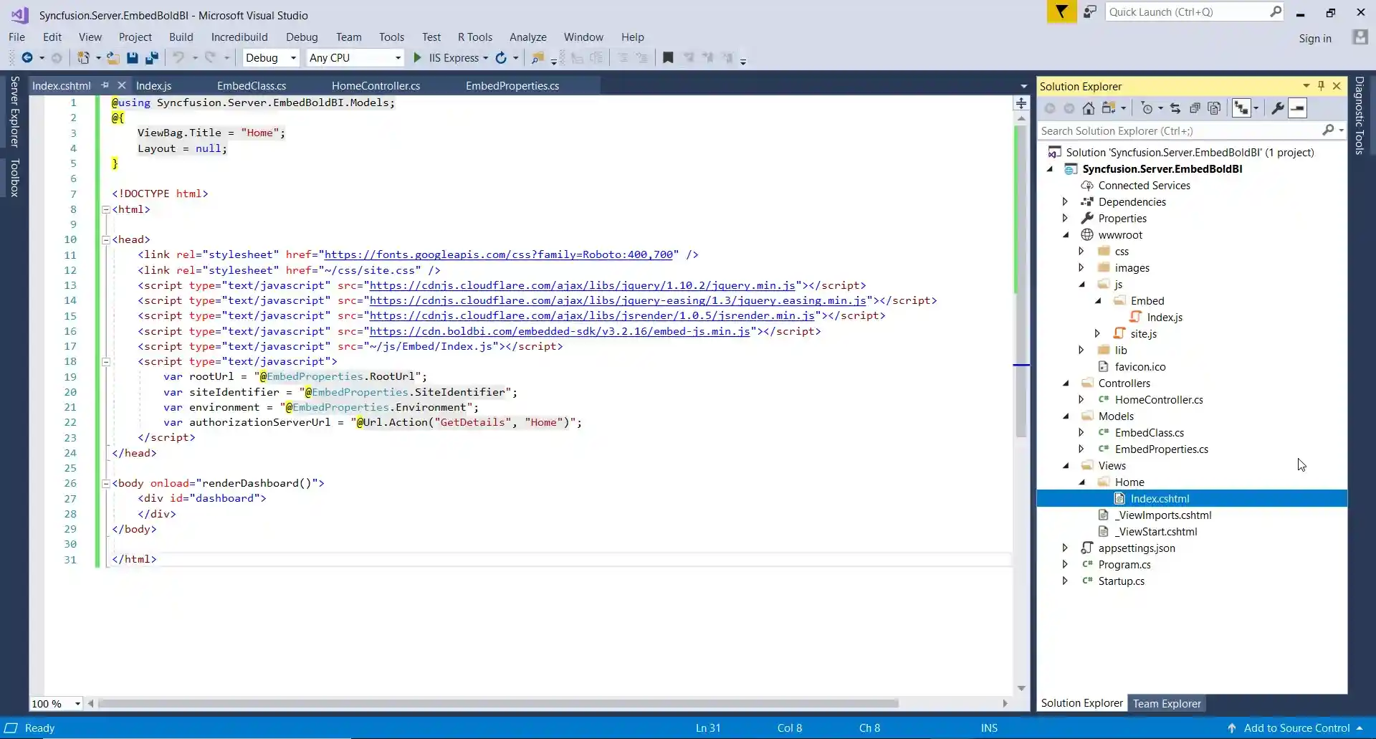
Task: Open Properties via the wrench icon
Action: pos(1277,108)
